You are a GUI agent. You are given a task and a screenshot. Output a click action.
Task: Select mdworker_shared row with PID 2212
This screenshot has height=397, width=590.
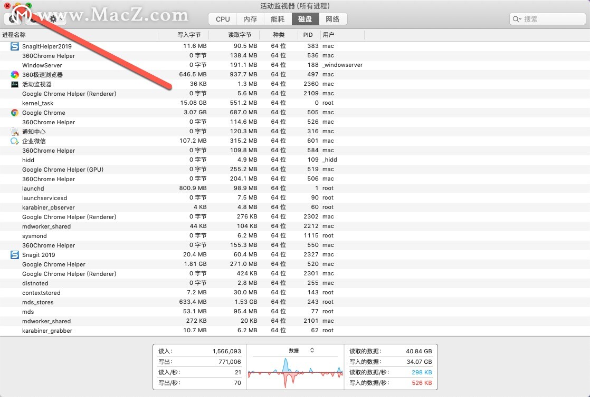coord(295,226)
